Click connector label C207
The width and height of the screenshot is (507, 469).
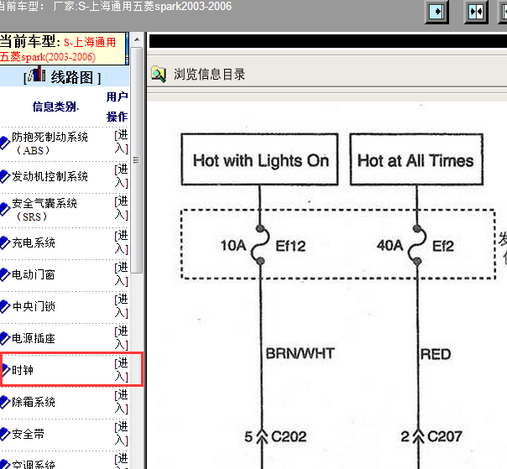[445, 436]
